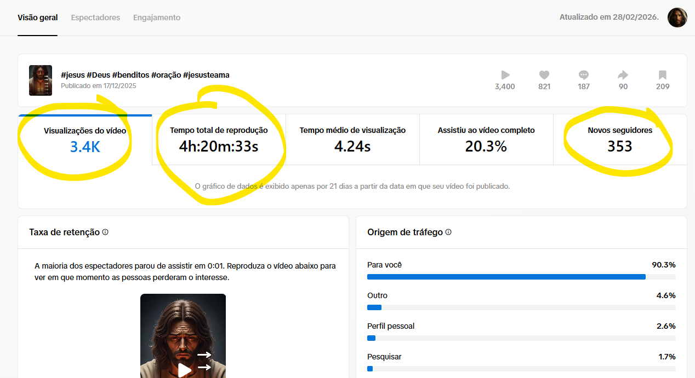Click the Perfil pessoal traffic bar
The width and height of the screenshot is (695, 378).
point(521,338)
